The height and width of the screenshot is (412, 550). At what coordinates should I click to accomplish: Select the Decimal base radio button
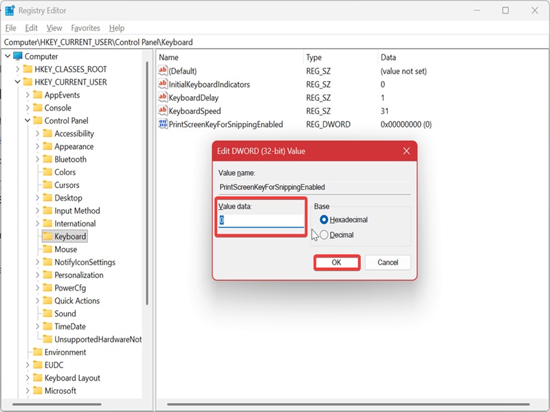324,235
